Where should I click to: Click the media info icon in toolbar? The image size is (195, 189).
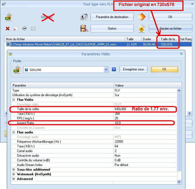[33, 28]
